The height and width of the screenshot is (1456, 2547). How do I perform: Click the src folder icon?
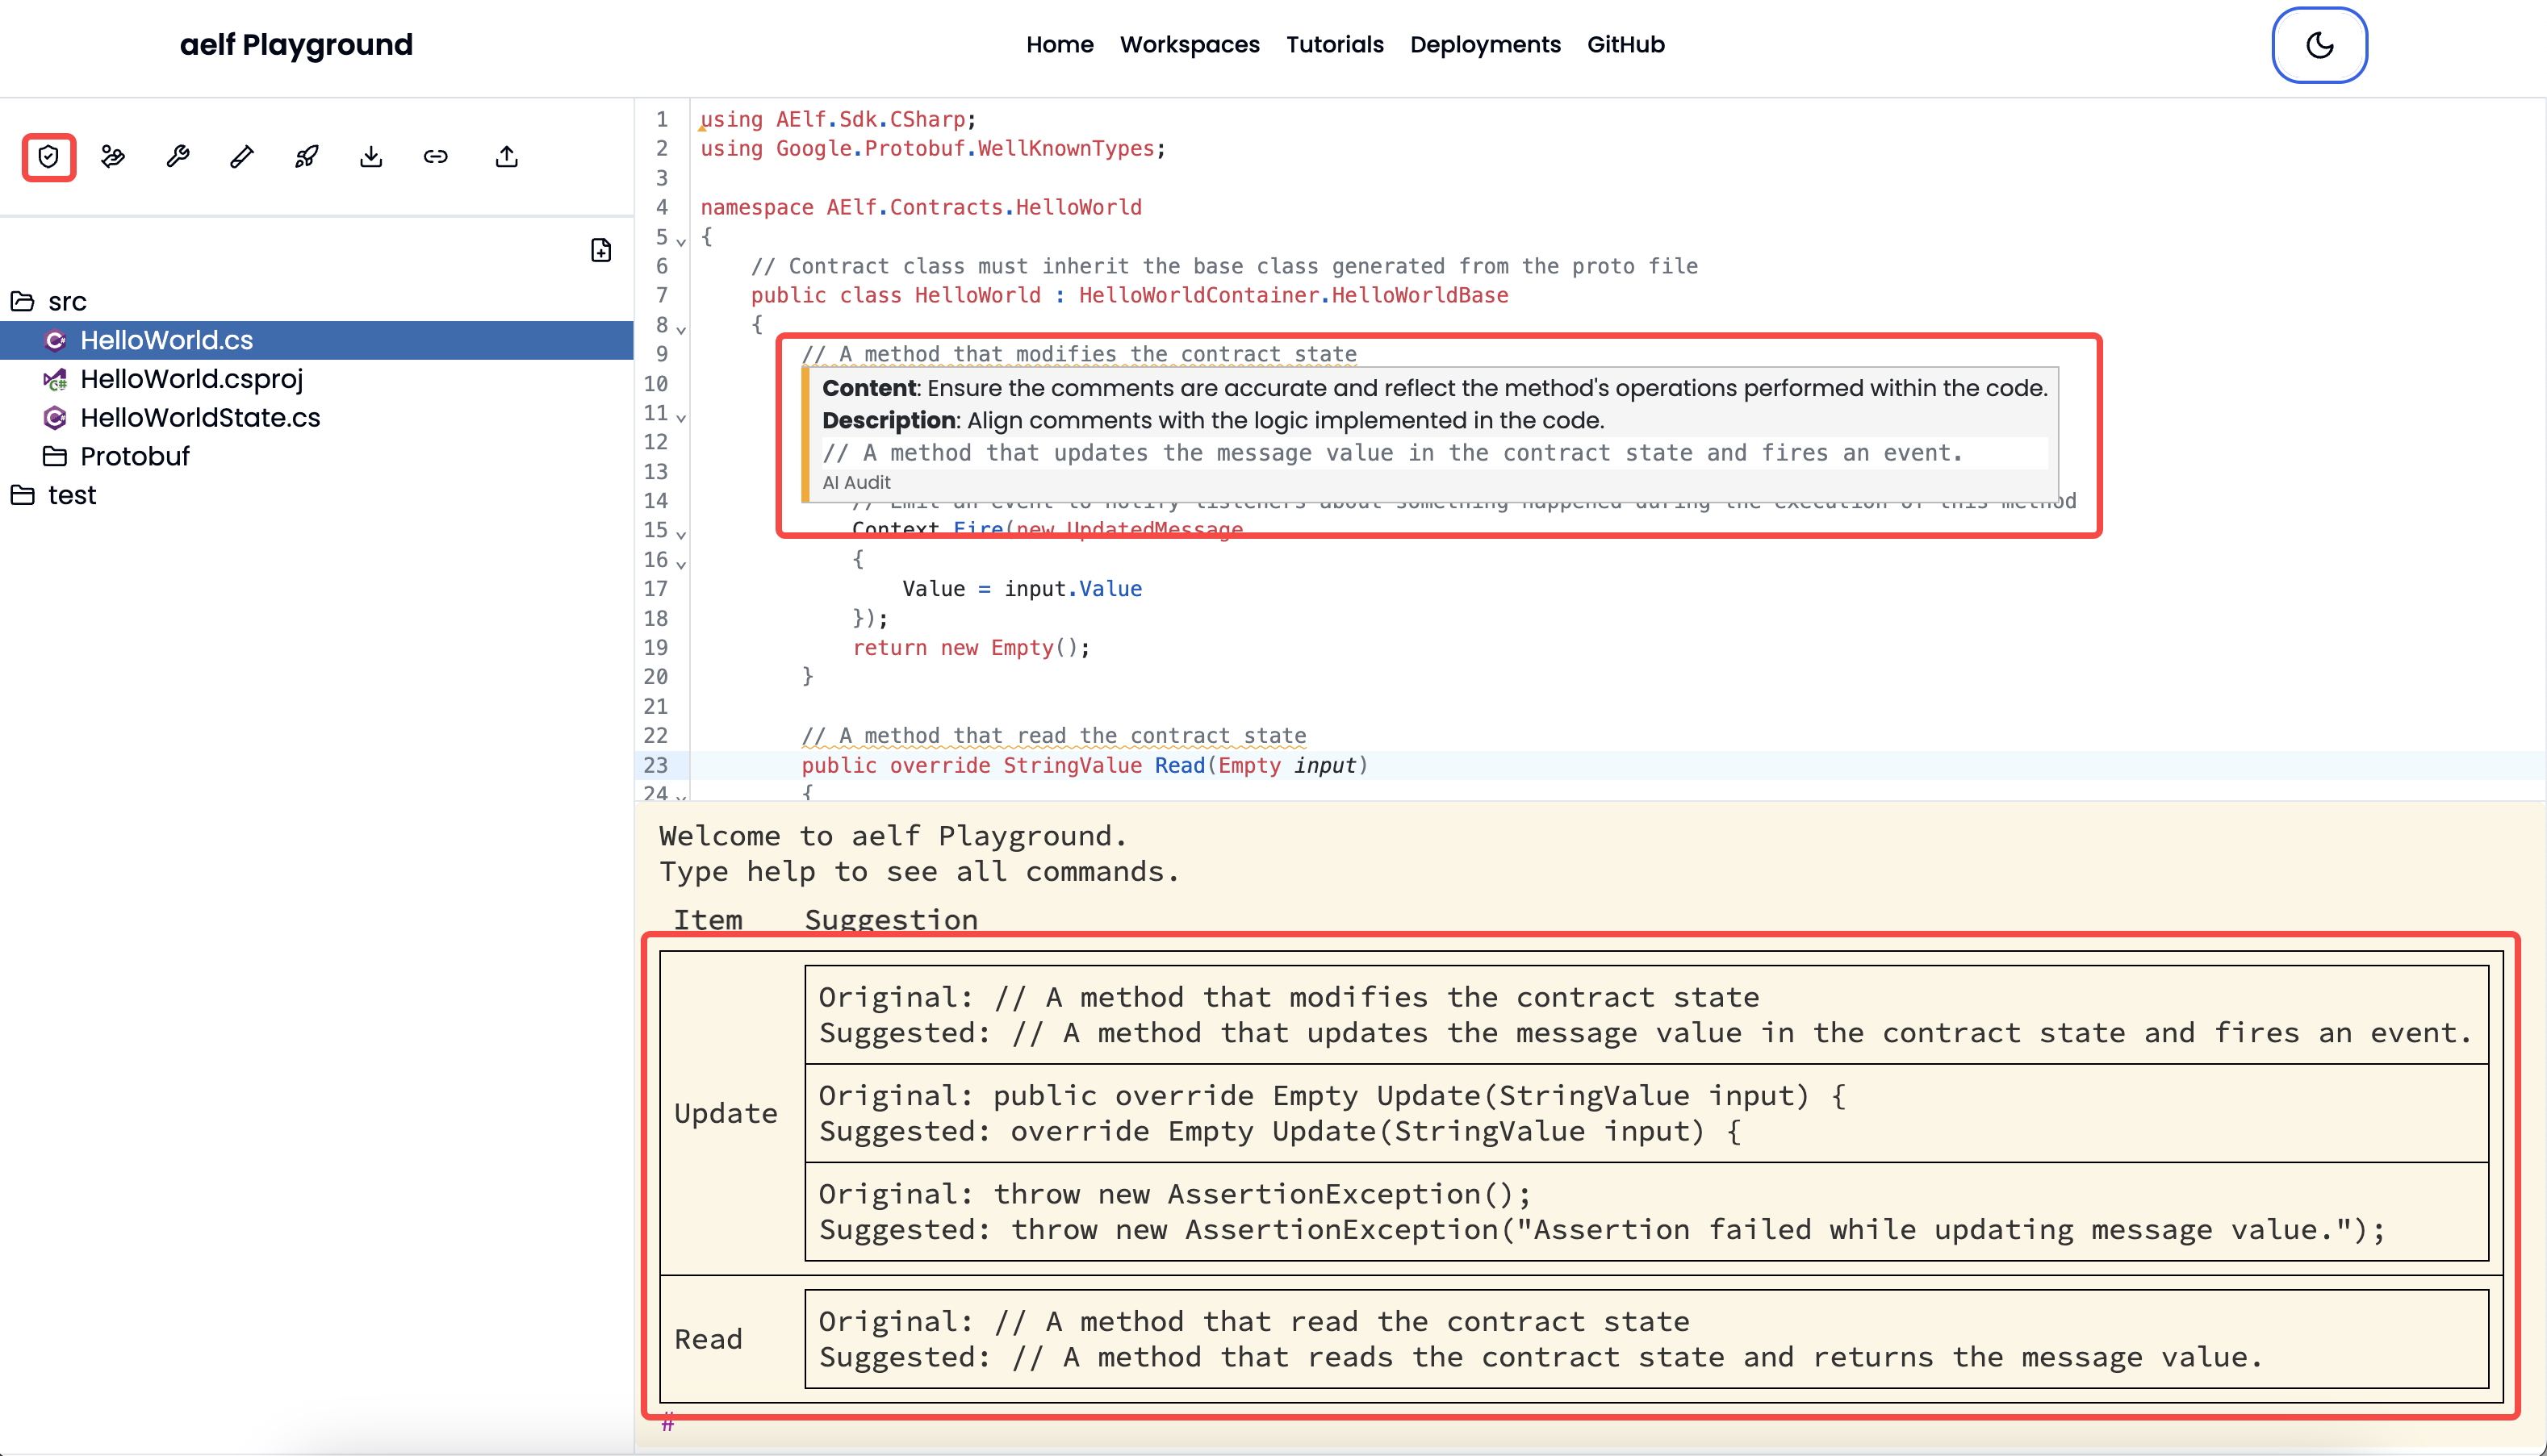[22, 301]
